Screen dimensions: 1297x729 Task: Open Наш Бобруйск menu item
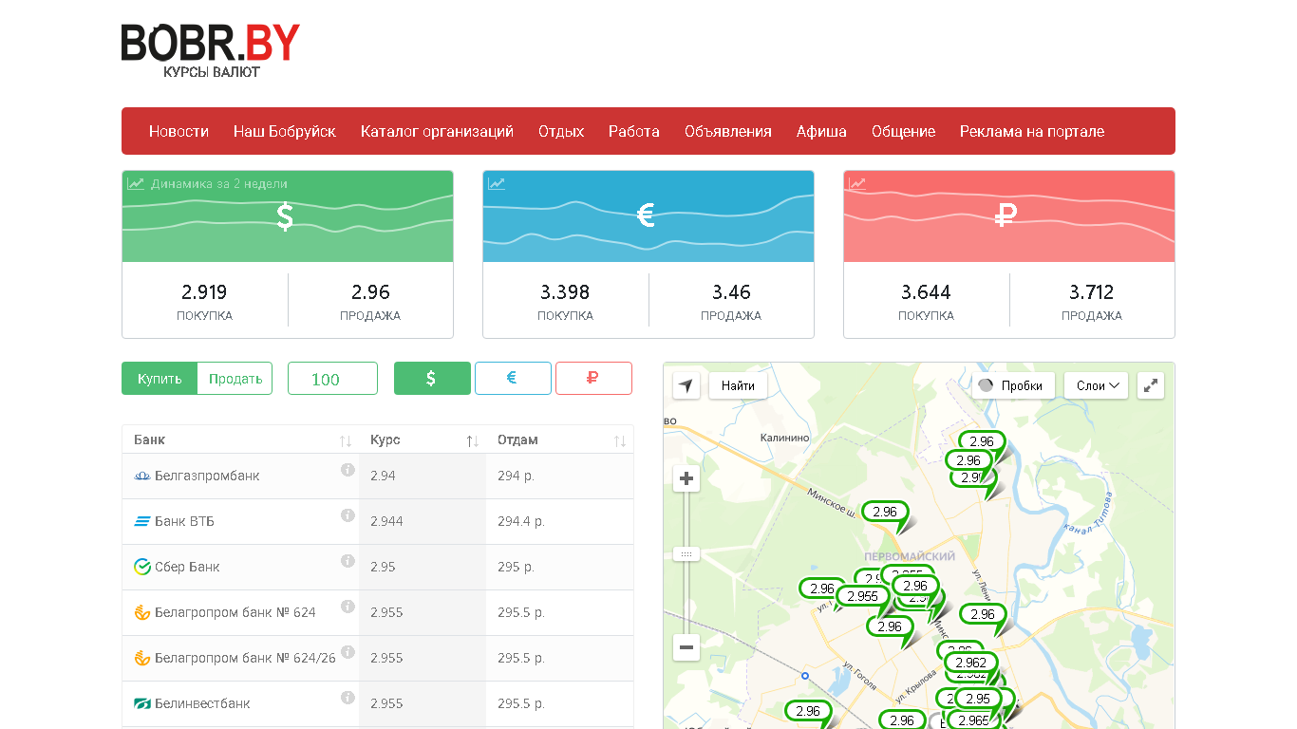pos(285,131)
